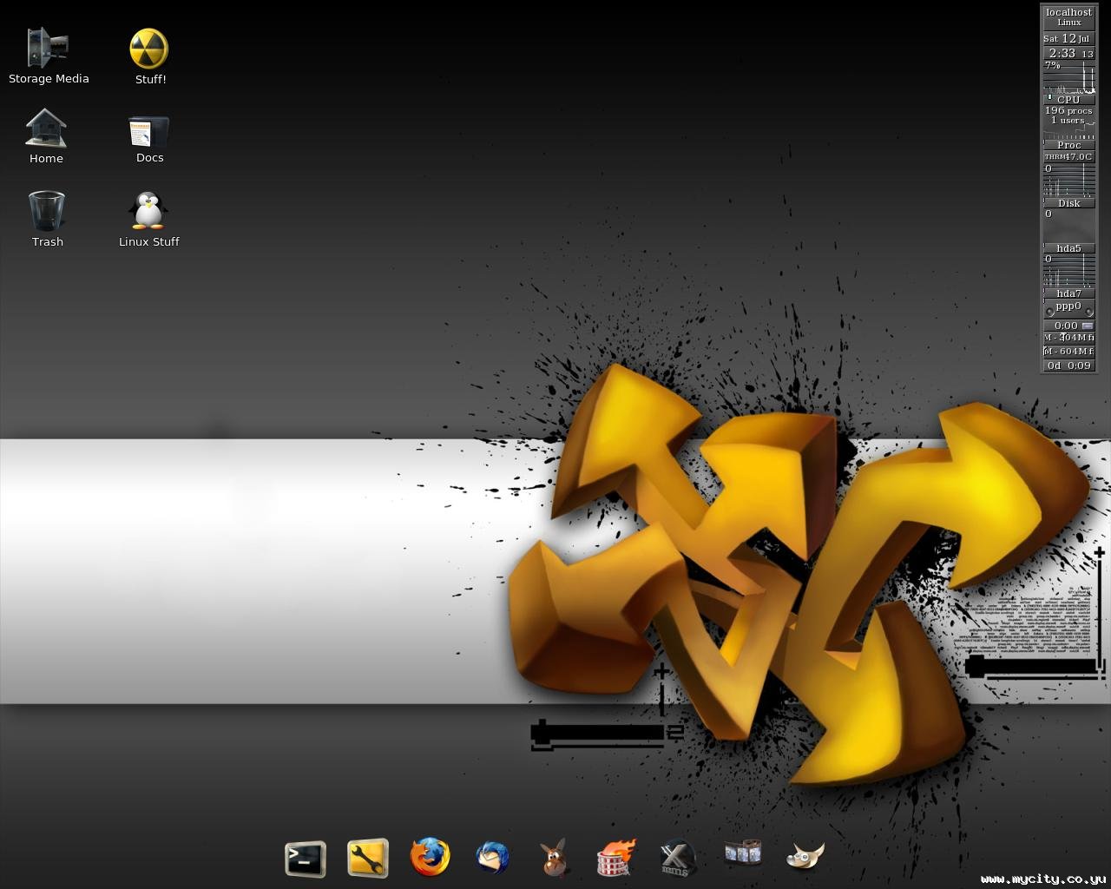Image resolution: width=1111 pixels, height=889 pixels.
Task: Launch Thunderbird mail from the dock
Action: [x=493, y=858]
